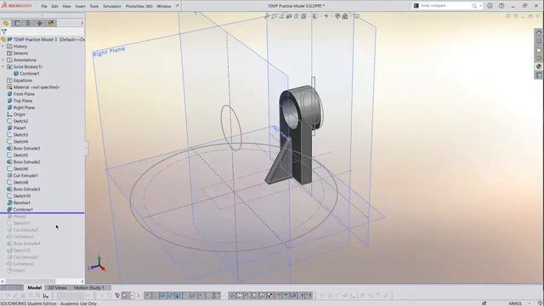The width and height of the screenshot is (544, 306).
Task: Open the DimXpertManager tab icon
Action: tap(40, 23)
